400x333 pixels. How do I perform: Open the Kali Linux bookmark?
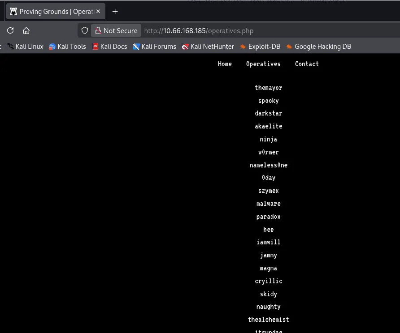pos(25,47)
